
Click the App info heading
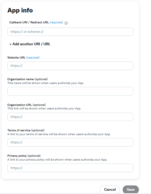[x=20, y=10]
